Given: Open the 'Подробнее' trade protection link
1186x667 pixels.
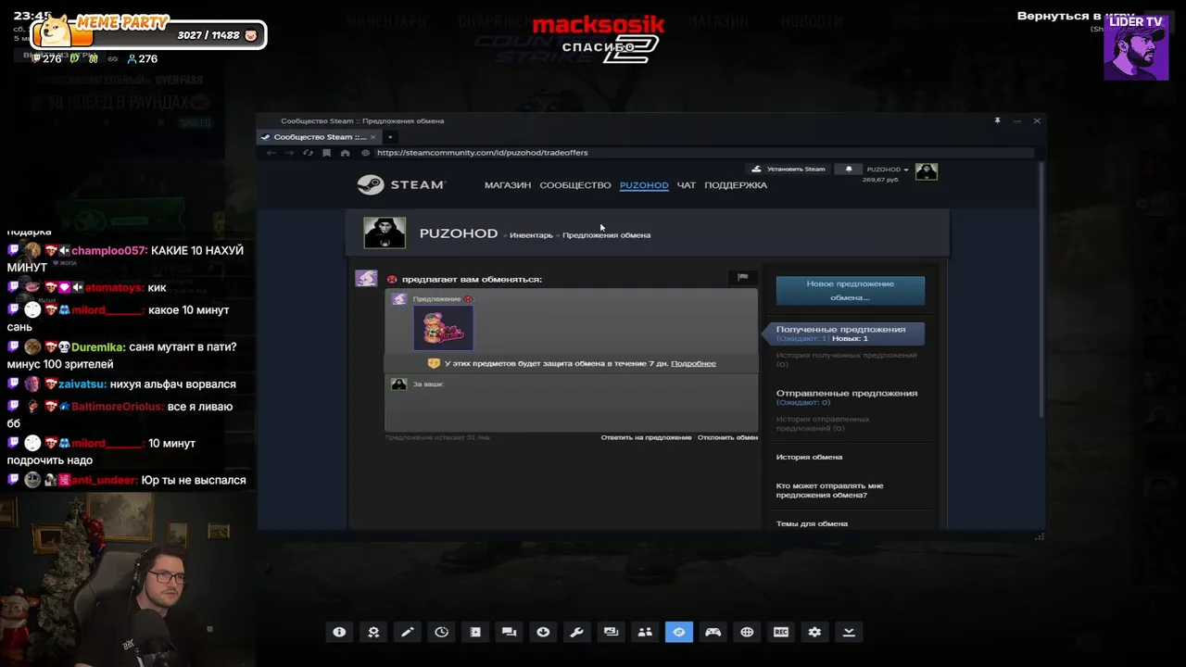Looking at the screenshot, I should tap(693, 363).
